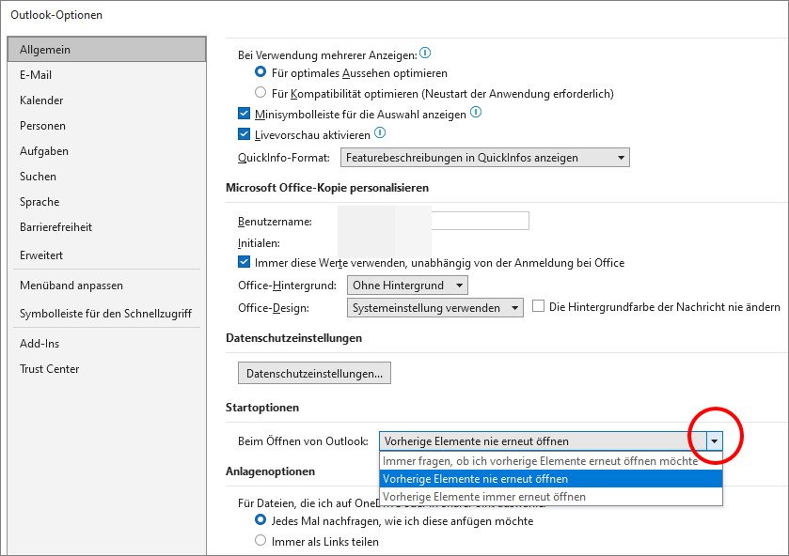Collapse the 'Beim Öffnen von Outlook' dropdown arrow

pyautogui.click(x=715, y=441)
